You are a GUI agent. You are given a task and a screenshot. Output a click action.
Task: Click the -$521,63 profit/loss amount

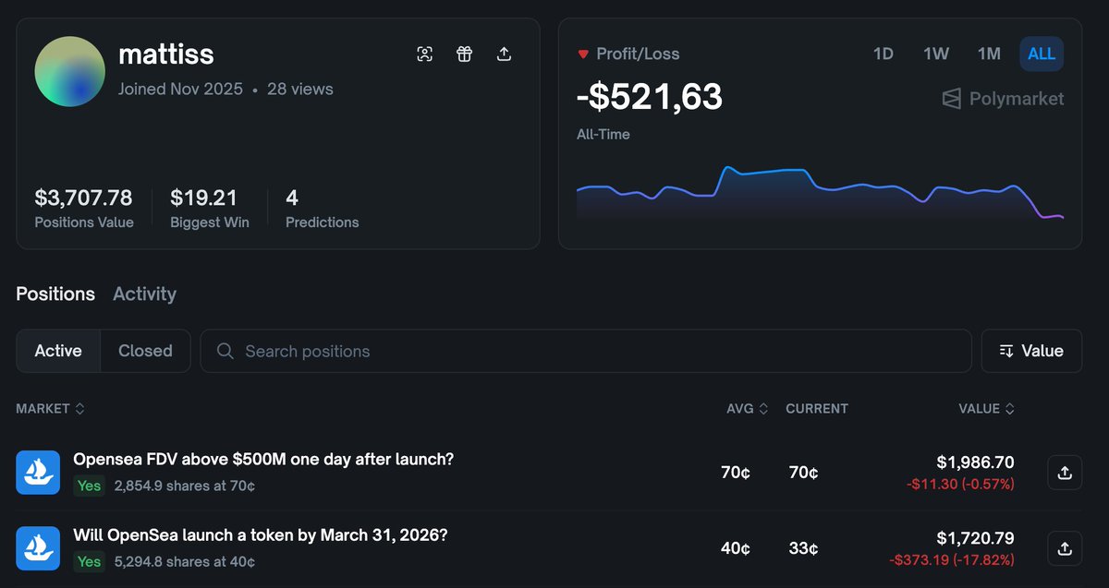(650, 96)
